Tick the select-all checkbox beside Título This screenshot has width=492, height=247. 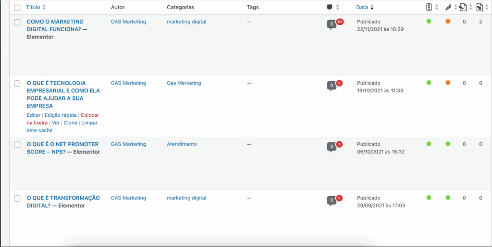17,8
